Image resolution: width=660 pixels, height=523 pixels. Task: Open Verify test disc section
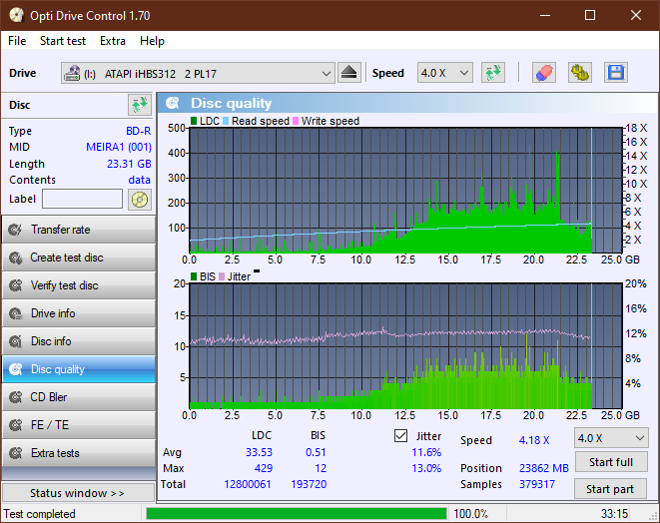tap(79, 285)
